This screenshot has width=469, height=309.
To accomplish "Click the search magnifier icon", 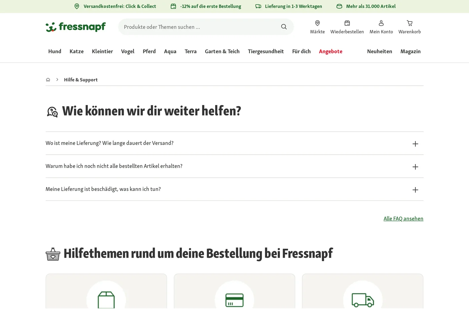I will point(284,27).
